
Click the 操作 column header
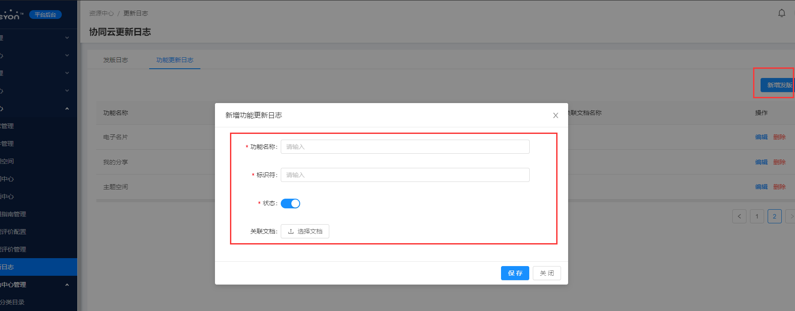click(761, 113)
